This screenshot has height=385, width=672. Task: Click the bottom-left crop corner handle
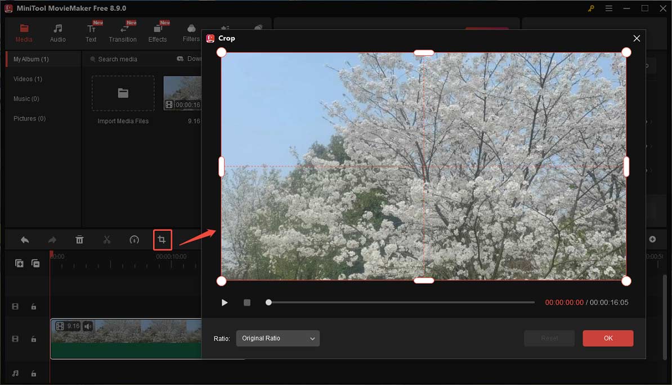pyautogui.click(x=221, y=281)
